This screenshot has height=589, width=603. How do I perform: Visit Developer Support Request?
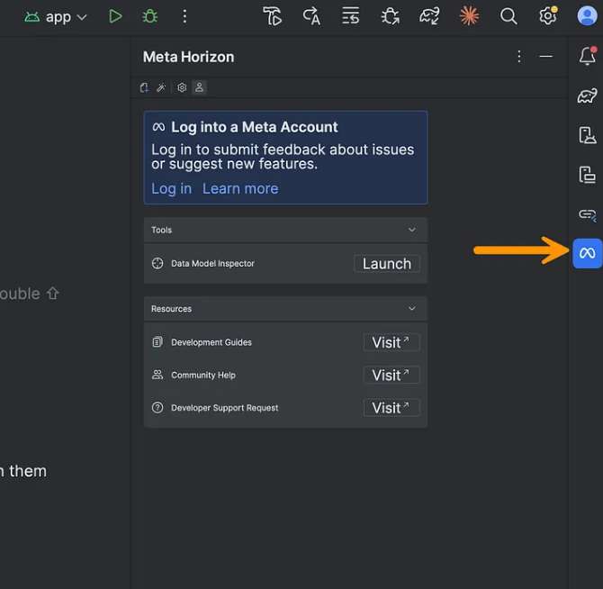click(x=391, y=407)
